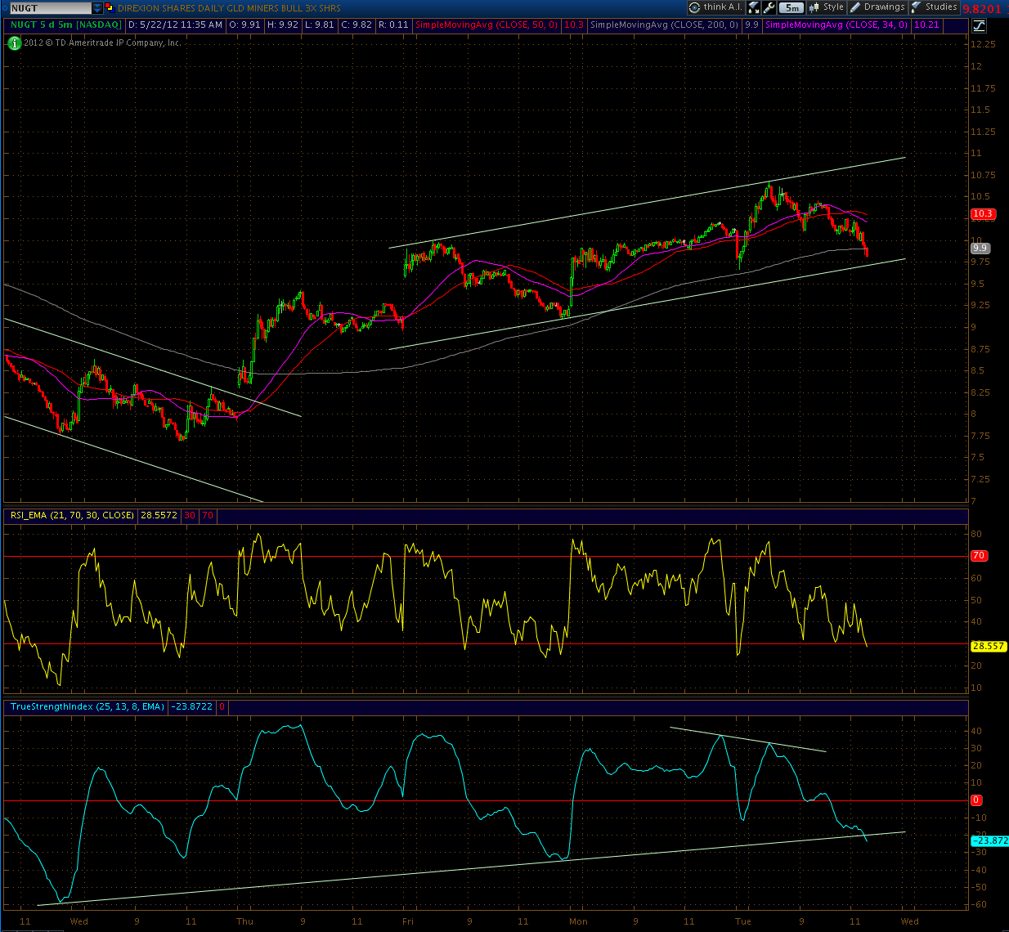Screen dimensions: 1009x932
Task: Open the Studies menu
Action: point(935,7)
